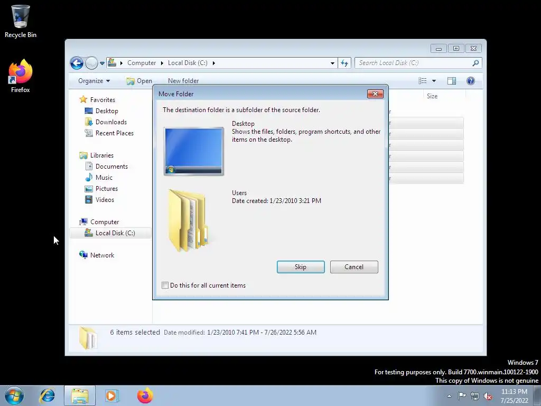
Task: Change view with the views icon
Action: tap(422, 81)
